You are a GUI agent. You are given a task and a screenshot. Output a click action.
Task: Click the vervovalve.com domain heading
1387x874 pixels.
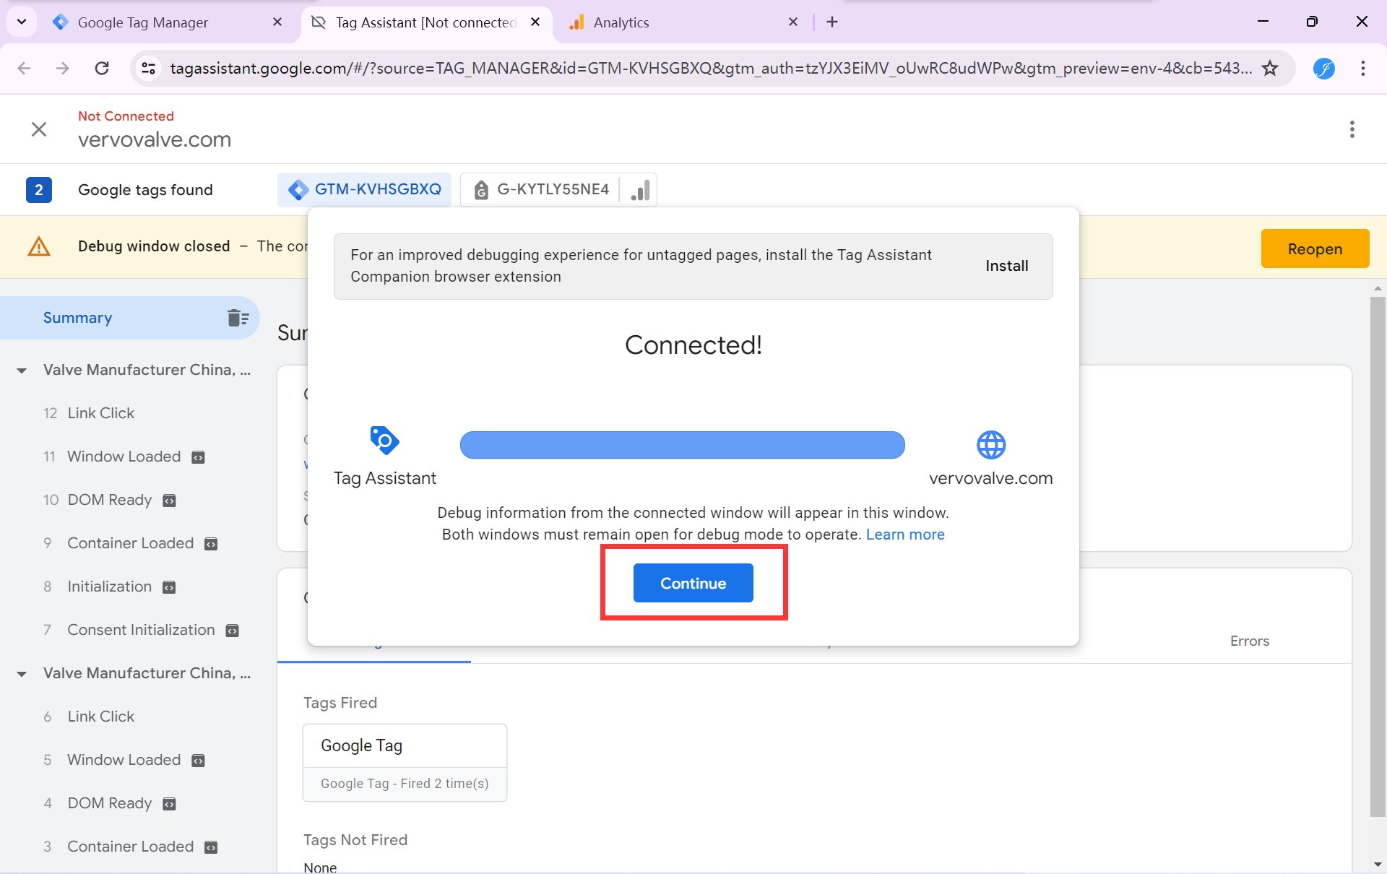[x=155, y=139]
